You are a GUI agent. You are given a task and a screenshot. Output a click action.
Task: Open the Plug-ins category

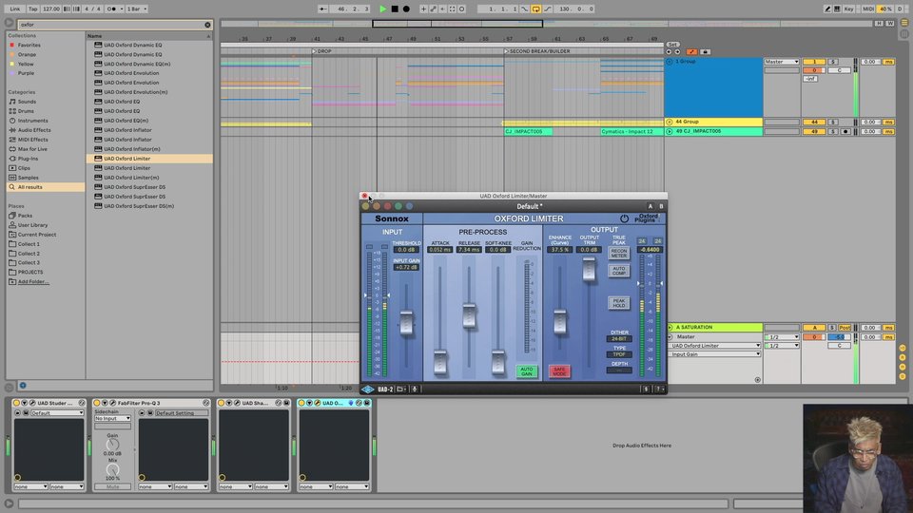(x=28, y=159)
